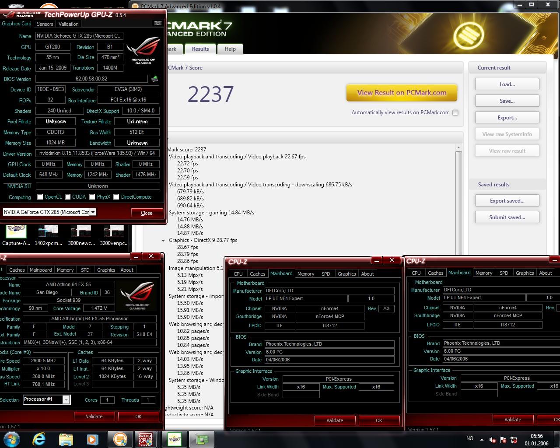This screenshot has height=448, width=560.
Task: Switch to ROG CPU-Z taskbar icon
Action: pos(146,439)
